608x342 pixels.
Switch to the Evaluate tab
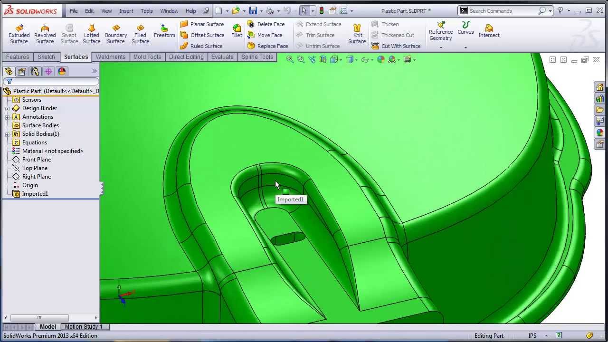pos(222,57)
